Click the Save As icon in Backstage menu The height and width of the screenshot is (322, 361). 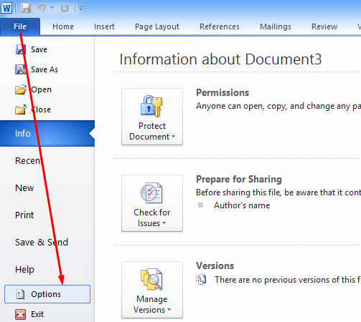[21, 69]
